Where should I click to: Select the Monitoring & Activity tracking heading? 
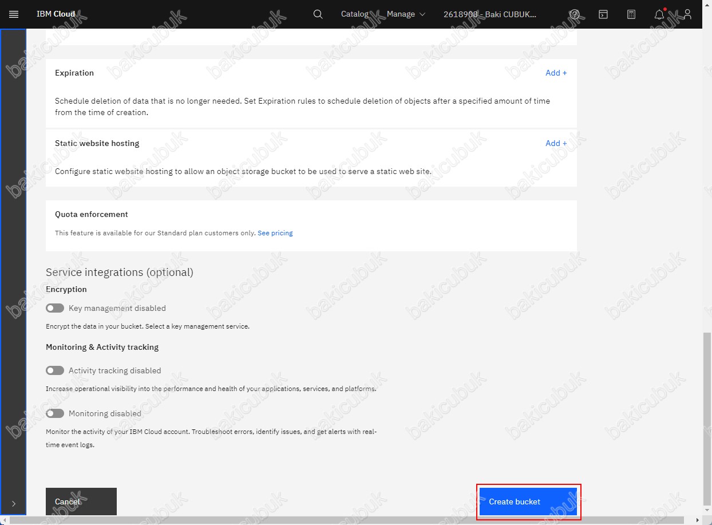click(x=102, y=347)
